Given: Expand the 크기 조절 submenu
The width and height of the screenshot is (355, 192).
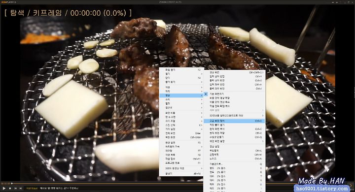Looking at the screenshot, I should point(181,121).
